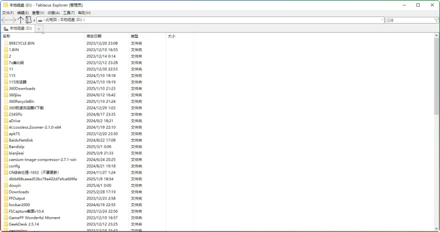Open a new tab with the plus button
The width and height of the screenshot is (440, 232).
(x=38, y=29)
